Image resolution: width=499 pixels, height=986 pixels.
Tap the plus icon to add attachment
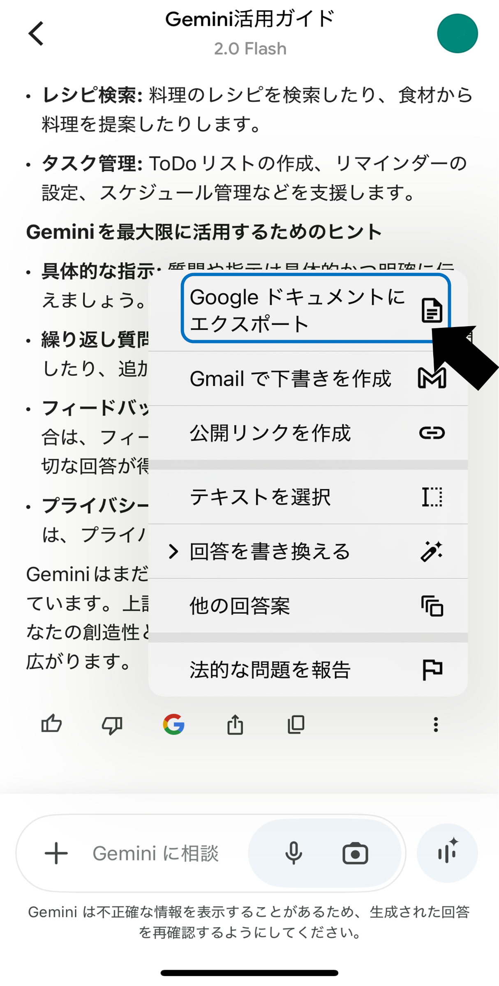pyautogui.click(x=56, y=853)
